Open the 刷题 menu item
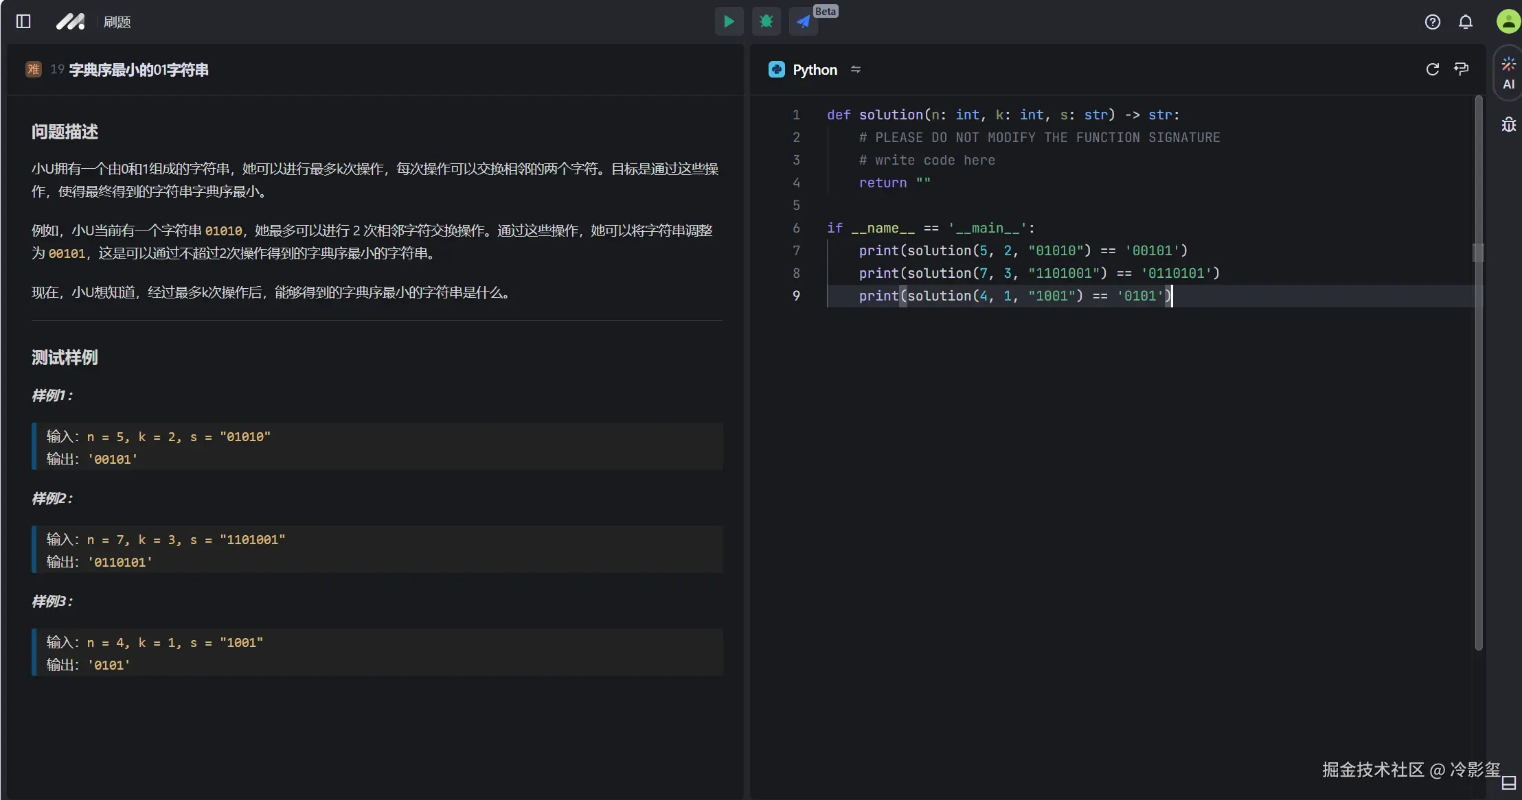This screenshot has height=800, width=1522. (117, 22)
